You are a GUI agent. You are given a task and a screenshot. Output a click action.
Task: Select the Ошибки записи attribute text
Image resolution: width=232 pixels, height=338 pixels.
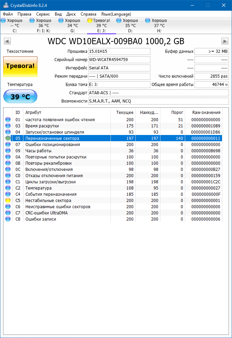click(x=41, y=219)
